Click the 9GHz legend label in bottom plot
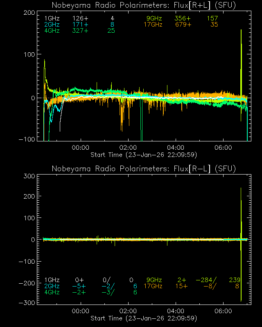This screenshot has height=327, width=262. click(x=154, y=280)
